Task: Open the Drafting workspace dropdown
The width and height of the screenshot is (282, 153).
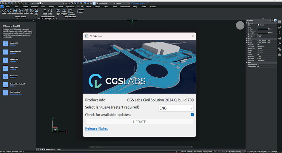Action: [x=123, y=3]
